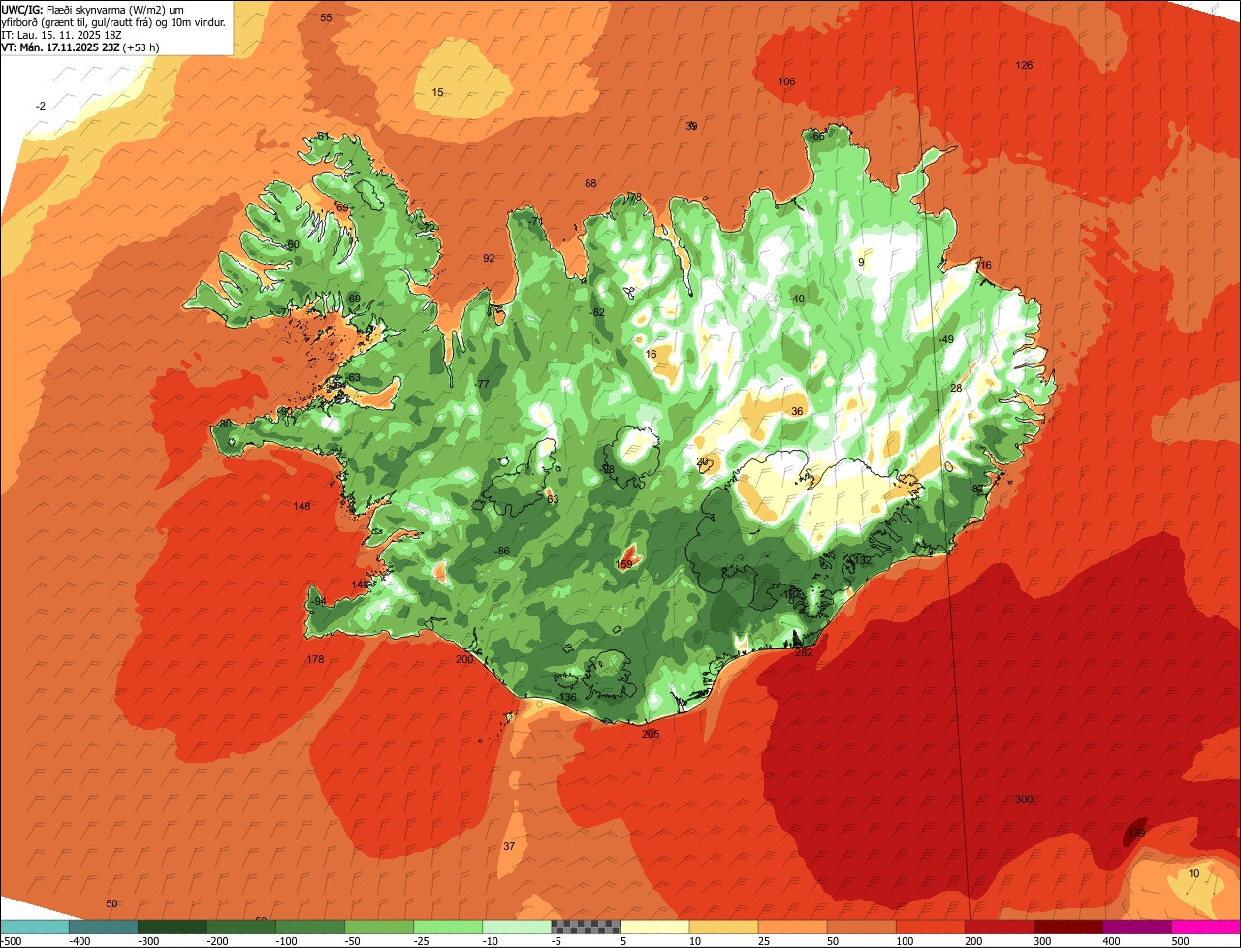Viewport: 1241px width, 948px height.
Task: Click the value -49 in eastern Iceland
Action: pos(946,339)
